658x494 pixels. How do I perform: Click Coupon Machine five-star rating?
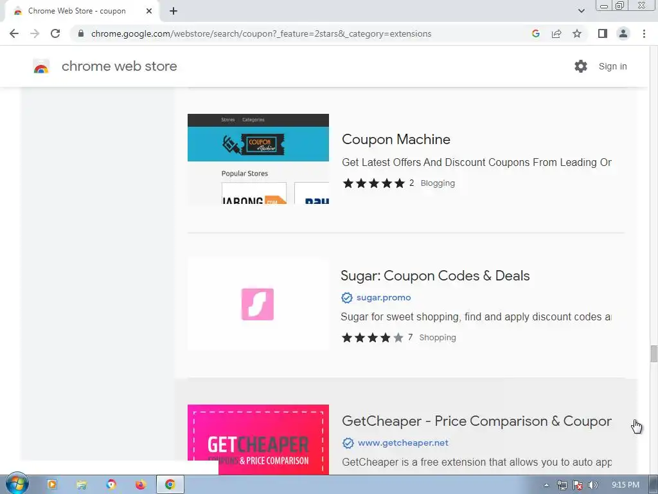coord(373,183)
